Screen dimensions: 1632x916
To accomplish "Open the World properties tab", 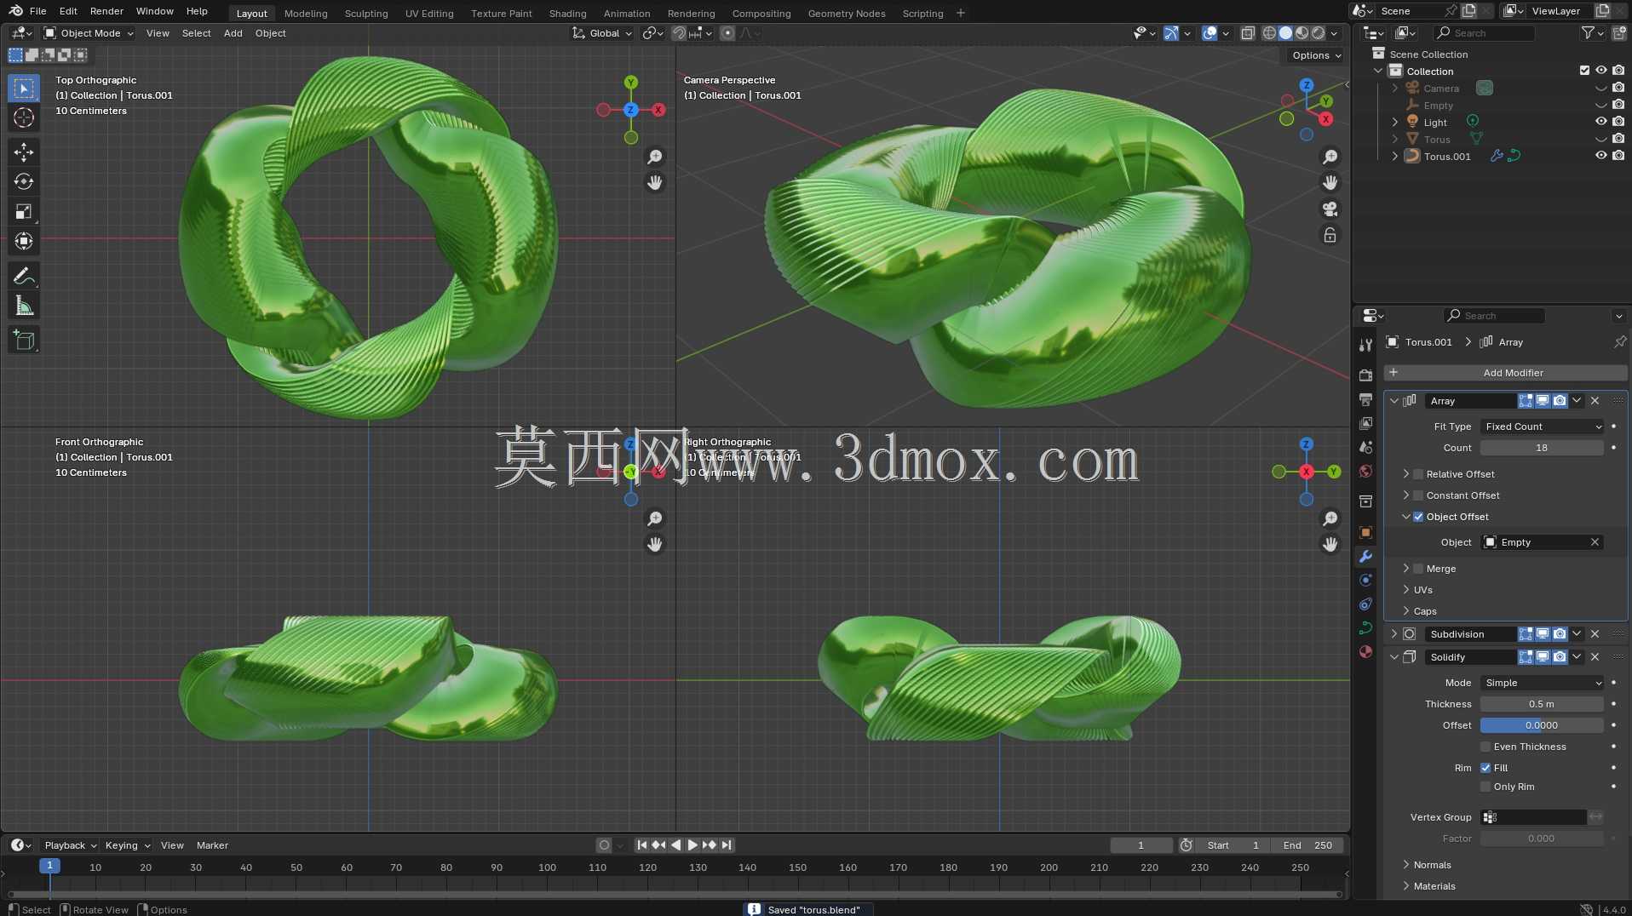I will coord(1365,471).
